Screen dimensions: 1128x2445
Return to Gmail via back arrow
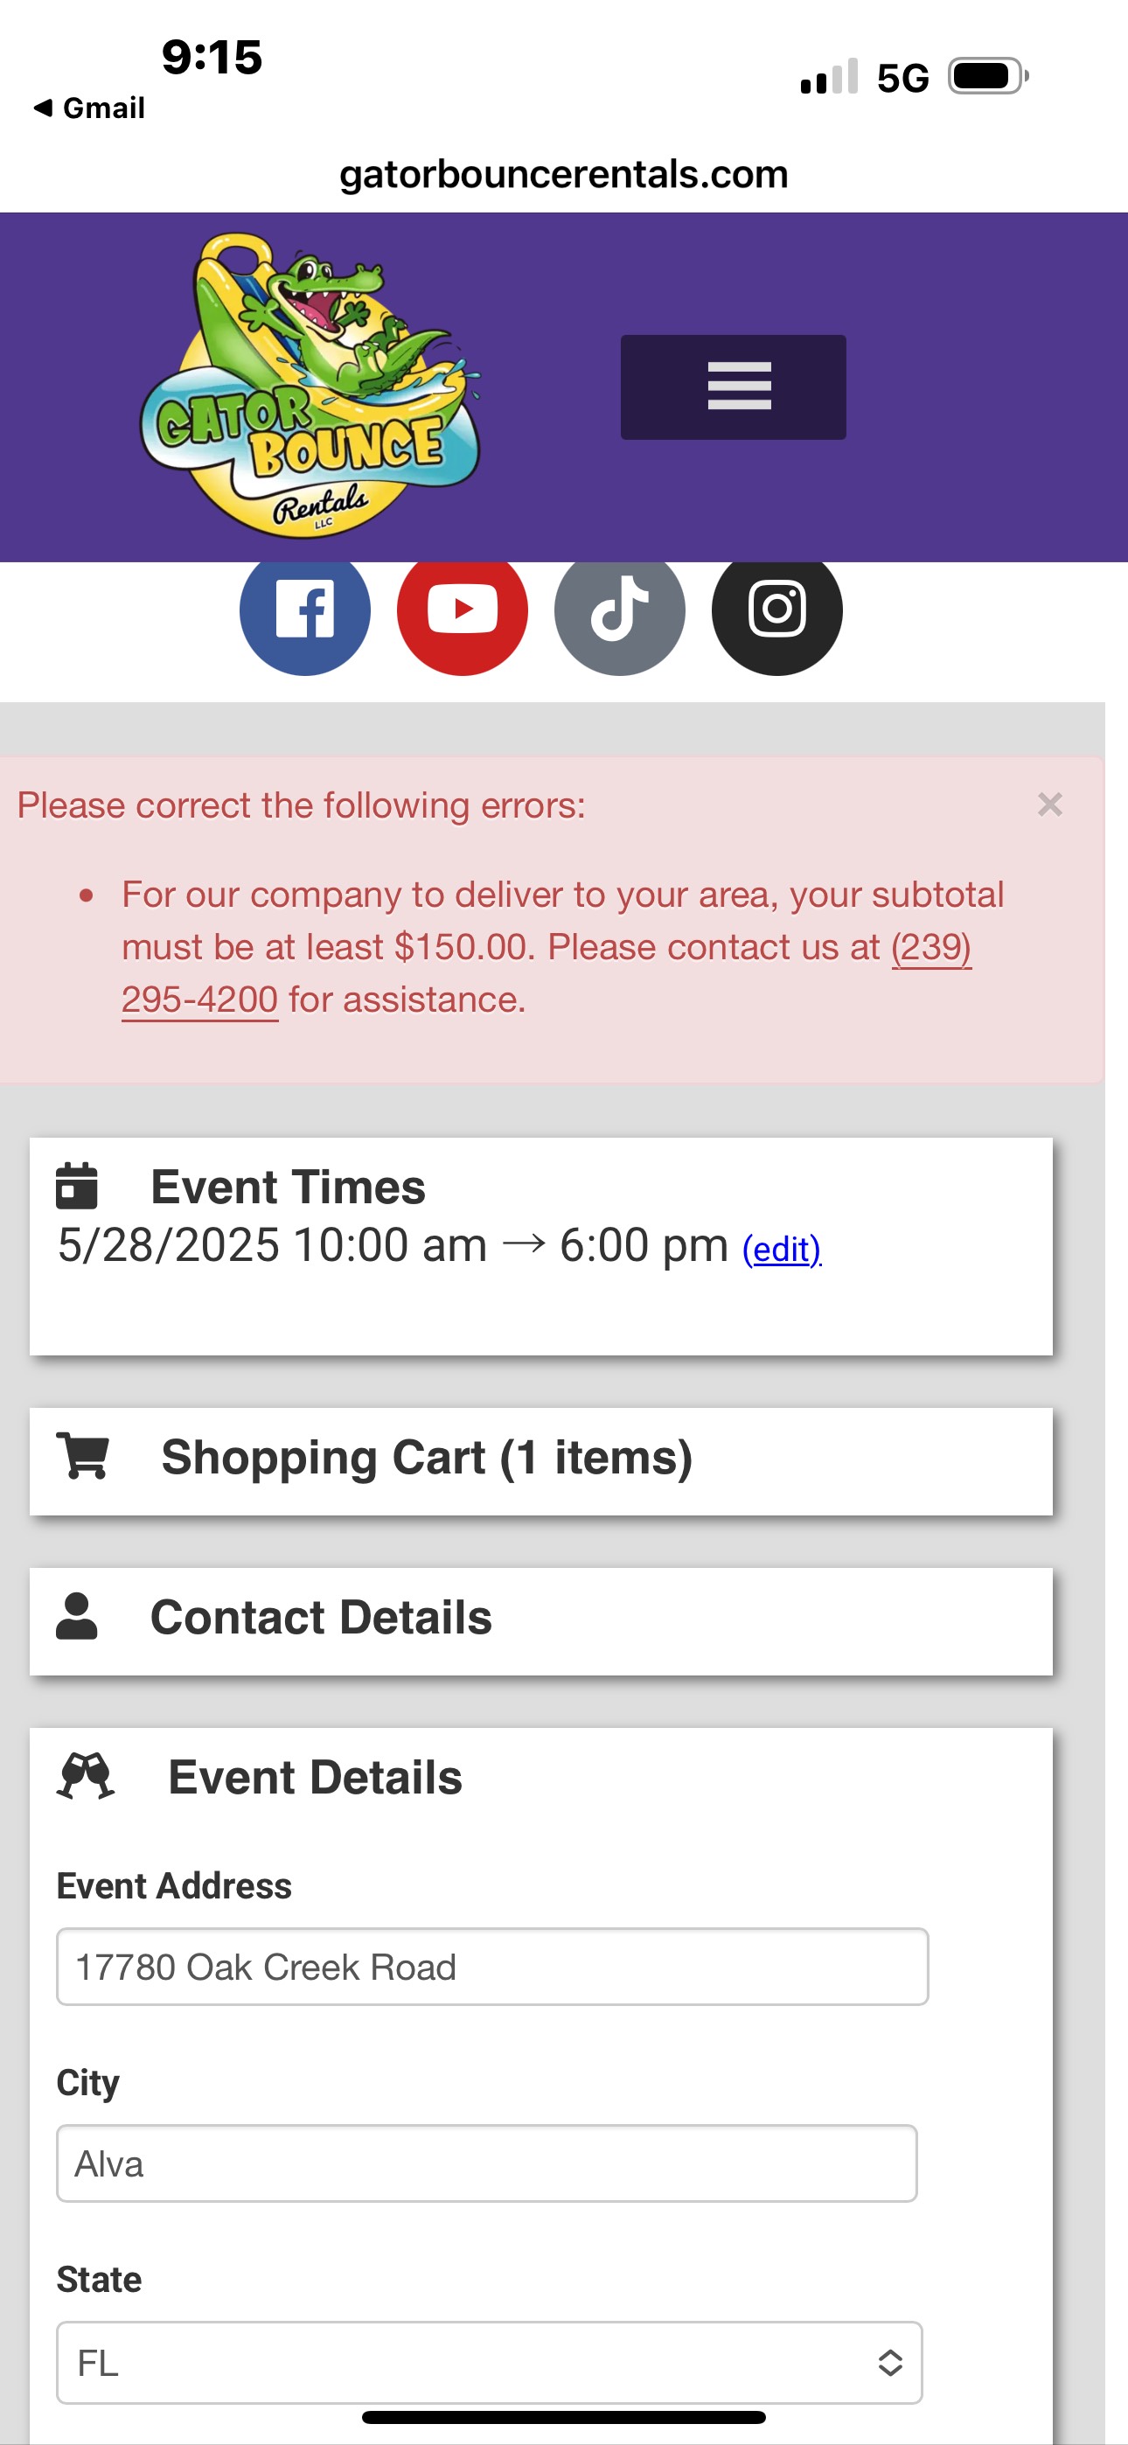coord(88,108)
